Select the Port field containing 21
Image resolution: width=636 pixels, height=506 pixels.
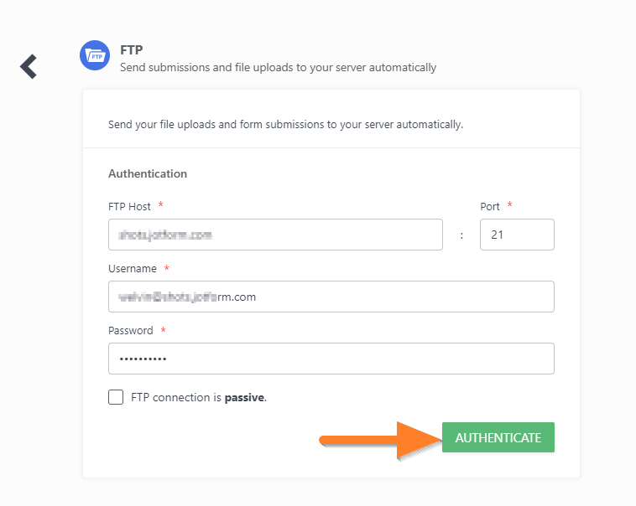(x=517, y=235)
